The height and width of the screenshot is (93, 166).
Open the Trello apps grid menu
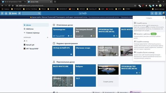(2, 13)
